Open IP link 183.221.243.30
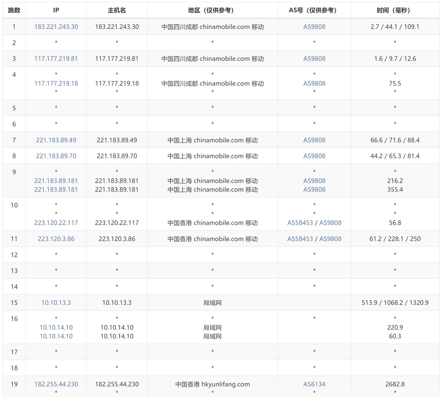The image size is (440, 397). (x=56, y=27)
